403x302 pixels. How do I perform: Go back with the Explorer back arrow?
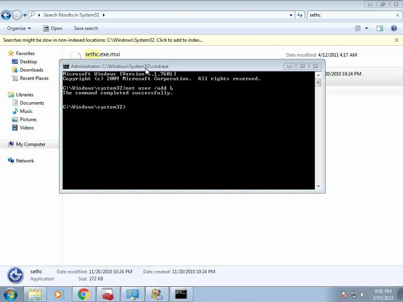pyautogui.click(x=6, y=15)
